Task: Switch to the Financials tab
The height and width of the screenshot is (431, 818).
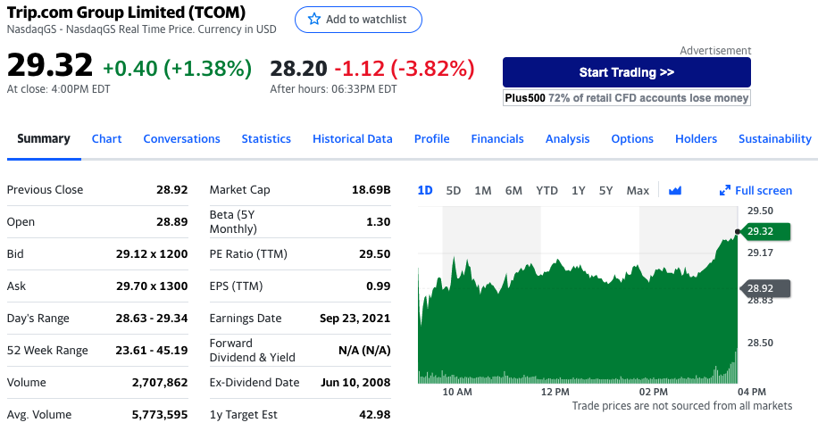Action: pos(497,138)
